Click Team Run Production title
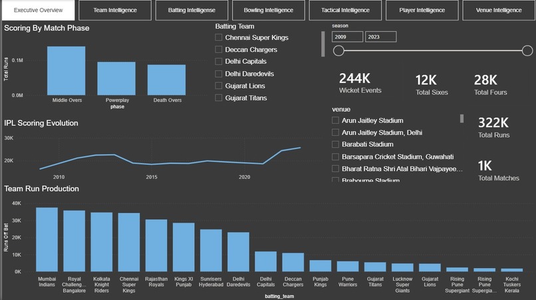Image resolution: width=536 pixels, height=300 pixels. [41, 189]
